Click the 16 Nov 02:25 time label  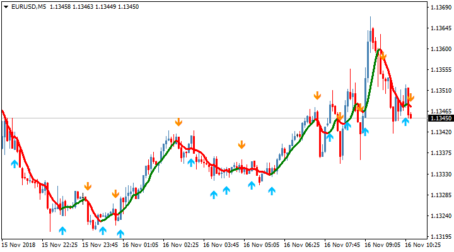(181, 245)
